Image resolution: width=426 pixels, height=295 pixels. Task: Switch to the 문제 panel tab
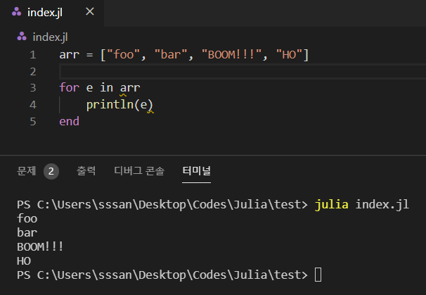click(x=27, y=171)
